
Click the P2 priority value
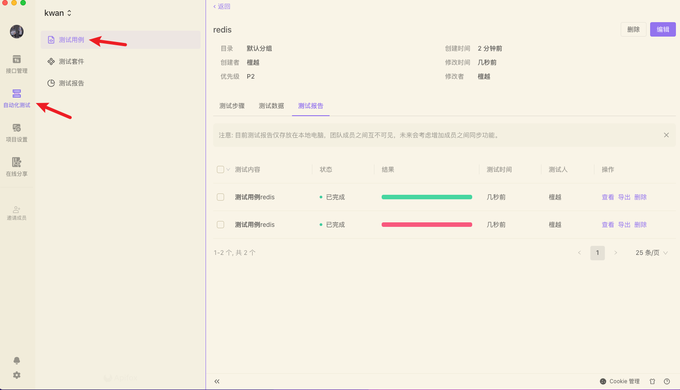pos(251,76)
